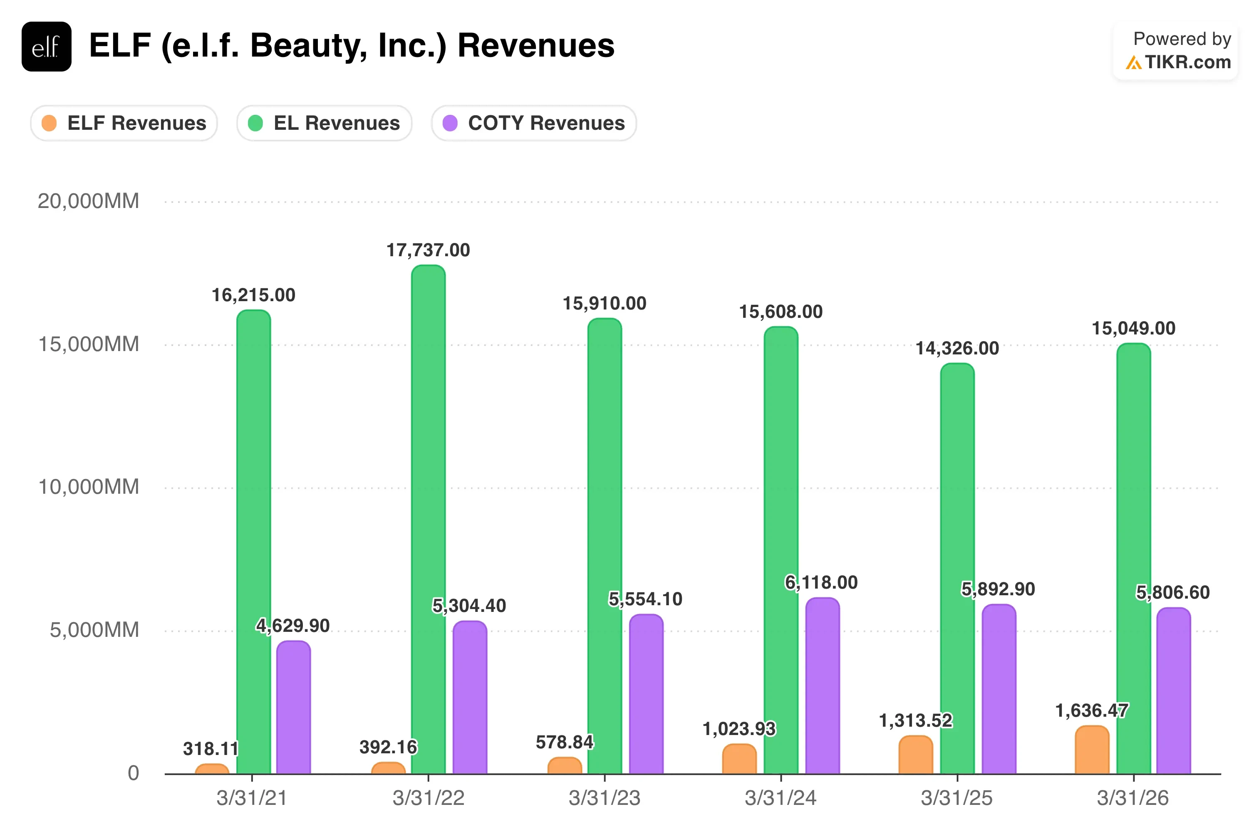Click the 15,000MM y-axis label
The height and width of the screenshot is (839, 1259).
[88, 344]
